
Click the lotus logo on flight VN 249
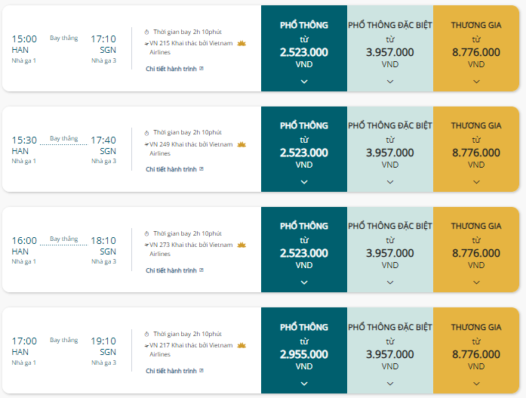242,144
